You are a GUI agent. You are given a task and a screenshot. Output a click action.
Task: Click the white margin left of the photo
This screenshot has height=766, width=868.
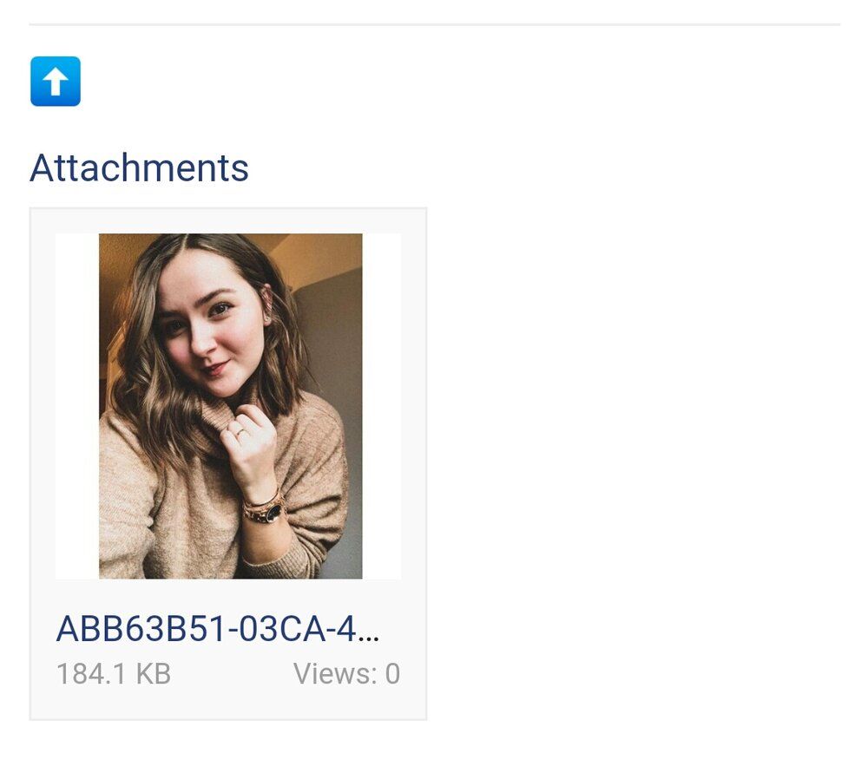(77, 406)
